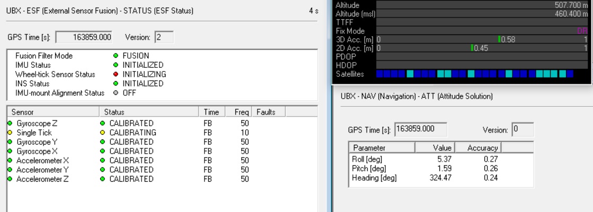This screenshot has width=593, height=212.
Task: Click the red Wheel-tick Sensor Status indicator
Action: (x=116, y=74)
